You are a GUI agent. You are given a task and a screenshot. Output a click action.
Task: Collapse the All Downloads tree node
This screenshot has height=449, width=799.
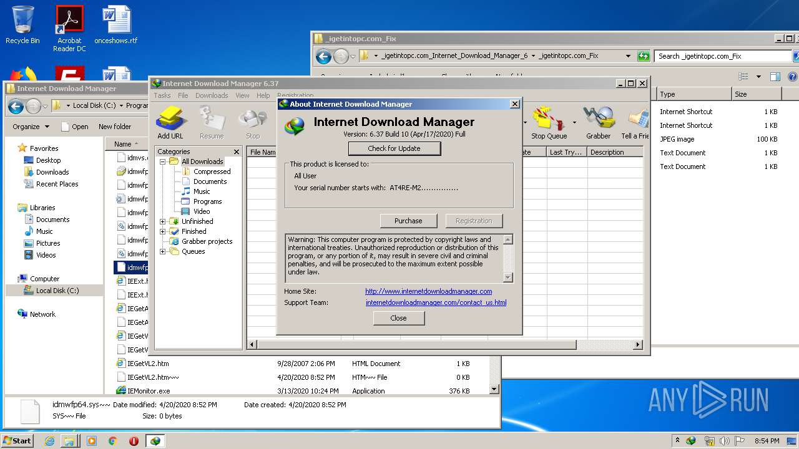tap(163, 162)
